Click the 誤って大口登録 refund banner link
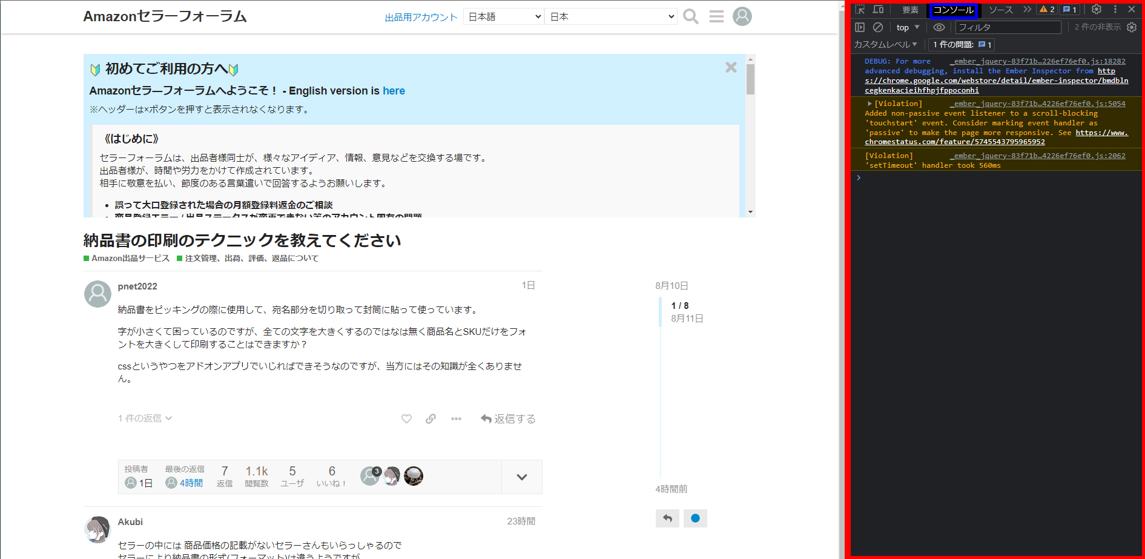This screenshot has height=559, width=1145. click(x=224, y=205)
